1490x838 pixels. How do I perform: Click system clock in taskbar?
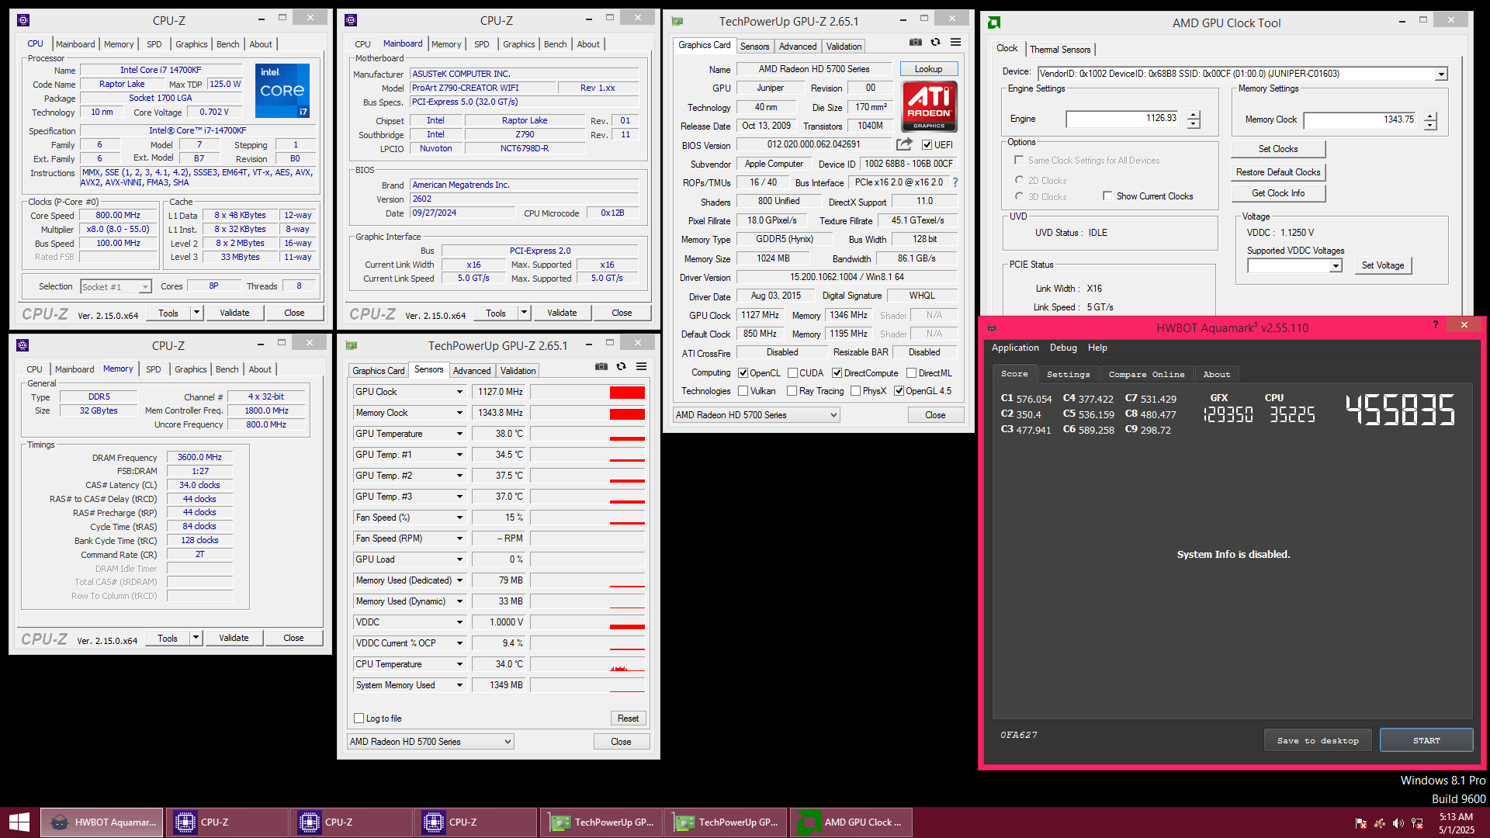[1457, 823]
